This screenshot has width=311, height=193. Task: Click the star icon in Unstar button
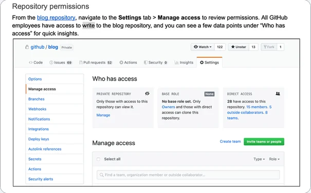pyautogui.click(x=233, y=47)
